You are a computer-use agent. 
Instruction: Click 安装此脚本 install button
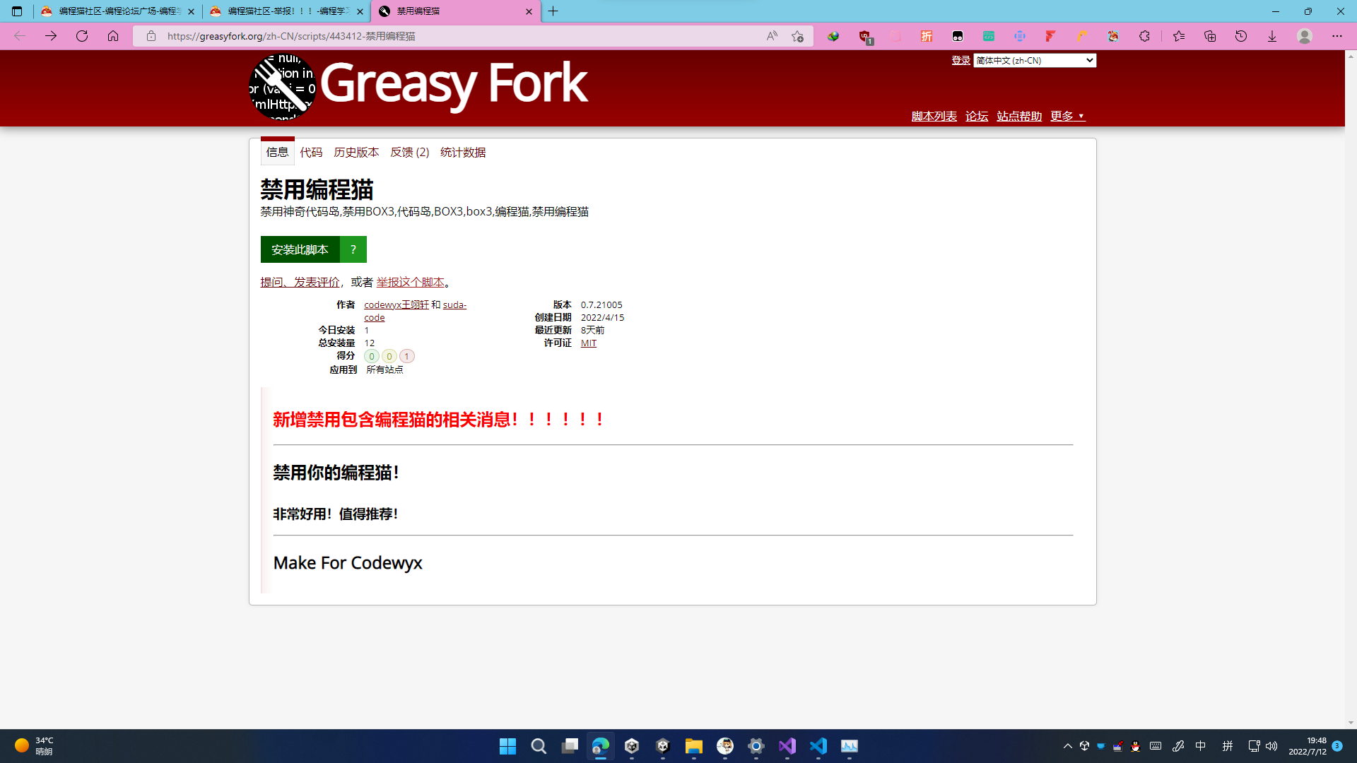tap(300, 249)
